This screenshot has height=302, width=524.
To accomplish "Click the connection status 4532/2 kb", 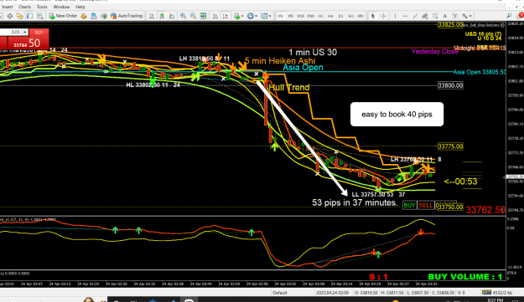I will [497, 292].
